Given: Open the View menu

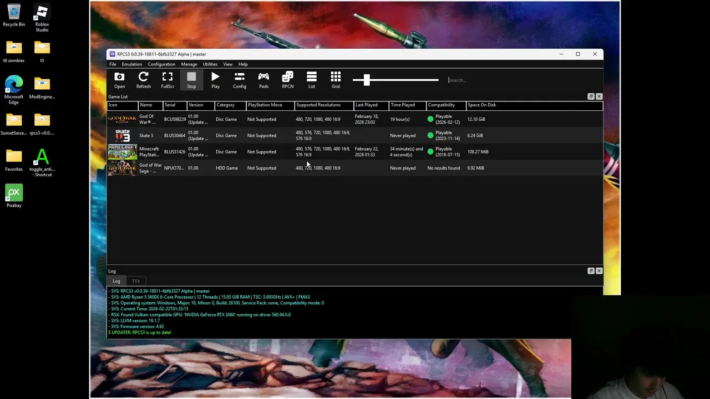Looking at the screenshot, I should [228, 64].
